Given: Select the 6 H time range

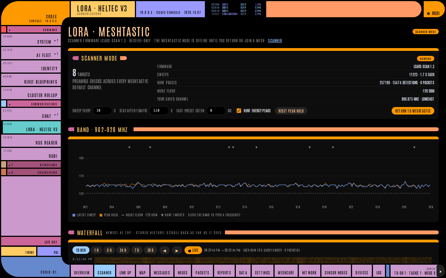Looking at the screenshot, I should pyautogui.click(x=110, y=250).
